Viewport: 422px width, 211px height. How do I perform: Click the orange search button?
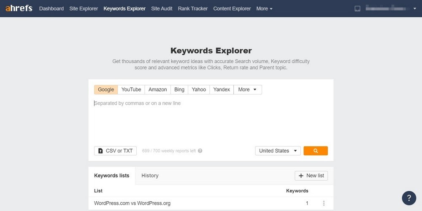tap(316, 151)
